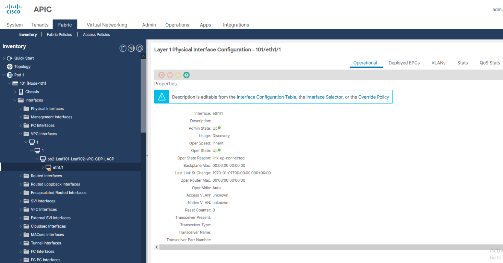The width and height of the screenshot is (503, 263).
Task: Switch to the Deployed EPGs tab
Action: 404,63
